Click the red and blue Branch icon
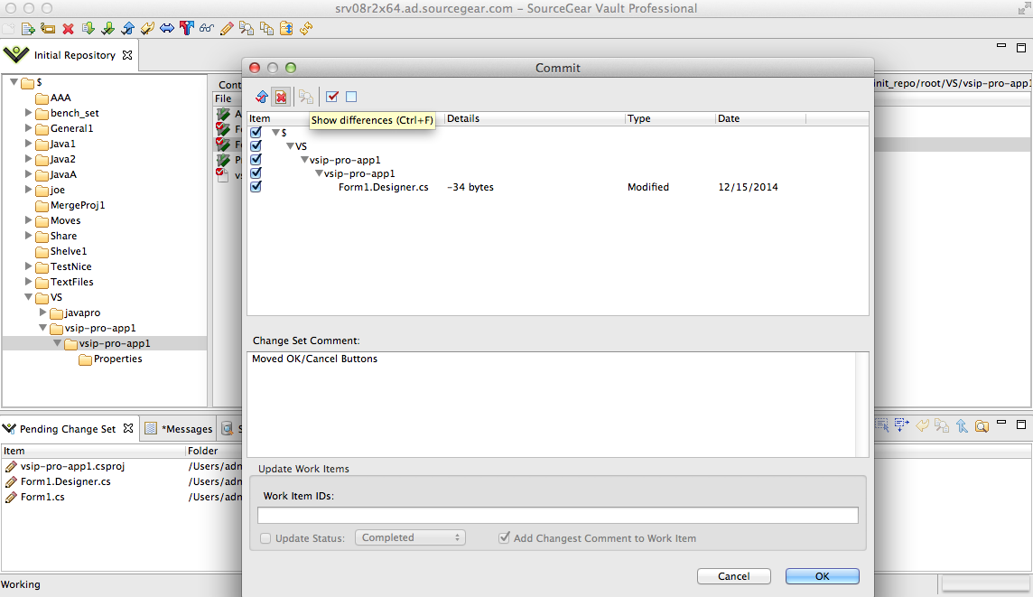 pyautogui.click(x=187, y=28)
